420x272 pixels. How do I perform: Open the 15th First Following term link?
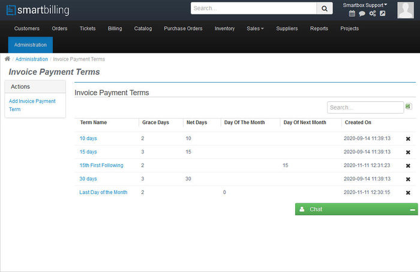tap(101, 165)
